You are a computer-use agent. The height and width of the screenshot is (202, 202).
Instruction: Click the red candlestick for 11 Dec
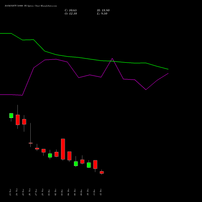point(95,164)
